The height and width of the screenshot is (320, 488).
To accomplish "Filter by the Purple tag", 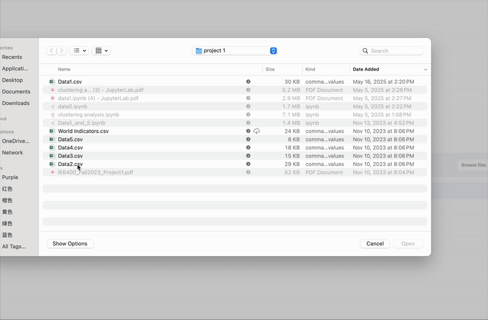I will click(10, 177).
